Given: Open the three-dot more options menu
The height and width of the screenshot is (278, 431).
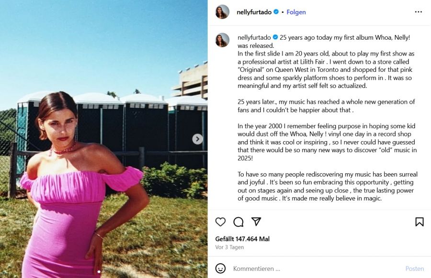Looking at the screenshot, I should pos(419,12).
